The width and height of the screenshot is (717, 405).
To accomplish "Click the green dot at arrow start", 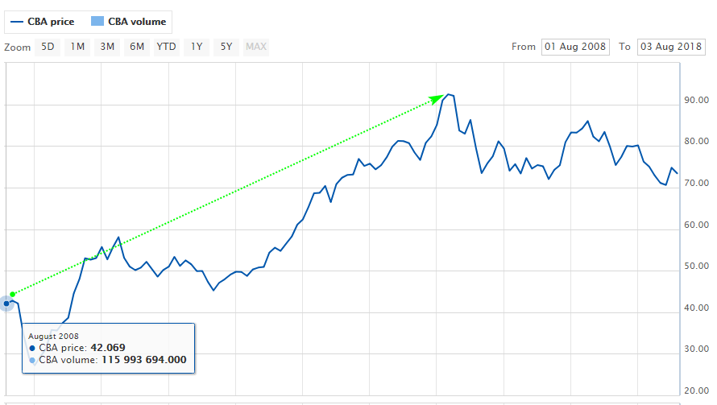I will (12, 294).
